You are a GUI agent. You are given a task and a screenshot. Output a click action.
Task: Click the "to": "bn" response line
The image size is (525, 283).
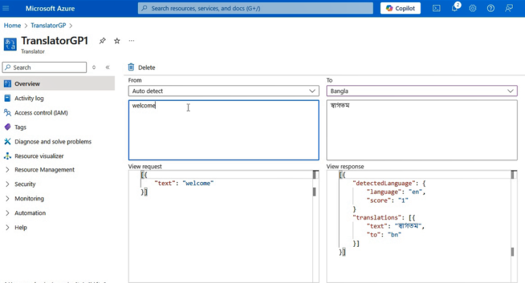click(x=384, y=234)
